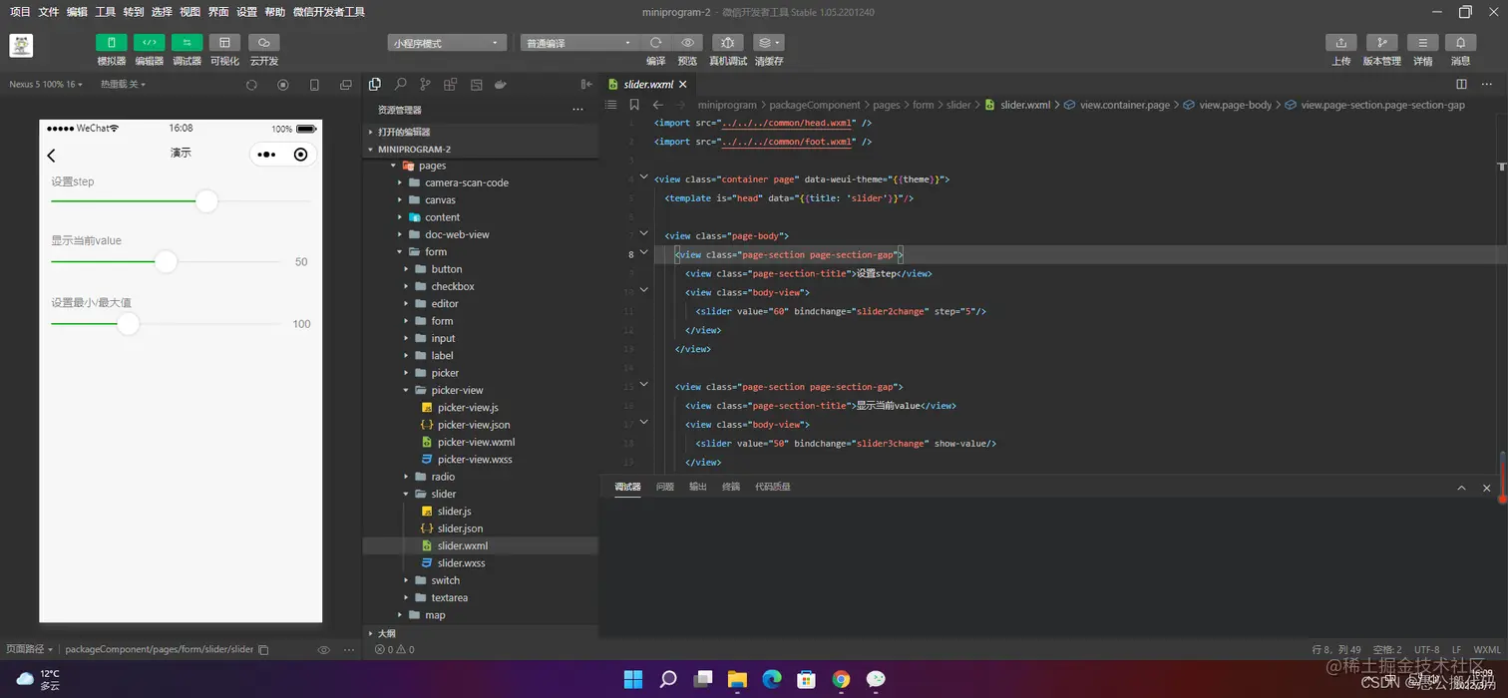
Task: Open the explorer files icon in the sidebar
Action: point(375,85)
